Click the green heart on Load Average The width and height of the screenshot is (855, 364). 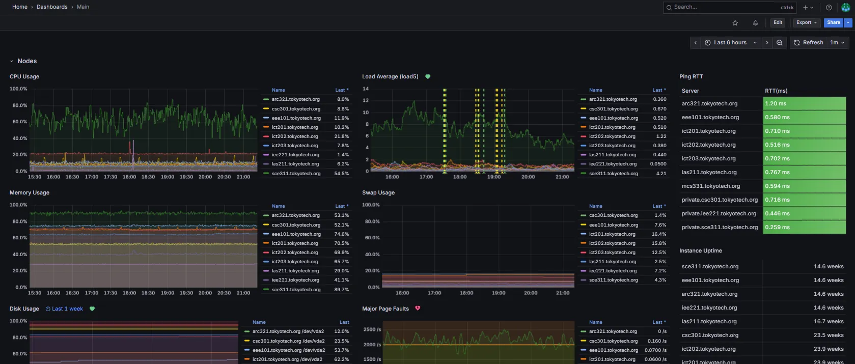coord(428,77)
